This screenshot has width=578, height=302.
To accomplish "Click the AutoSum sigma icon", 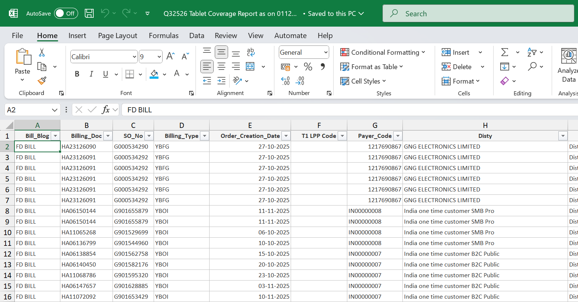I will 505,52.
